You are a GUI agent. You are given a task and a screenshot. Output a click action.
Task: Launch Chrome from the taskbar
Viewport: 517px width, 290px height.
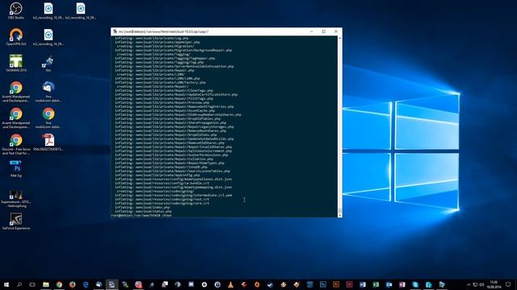coord(59,284)
